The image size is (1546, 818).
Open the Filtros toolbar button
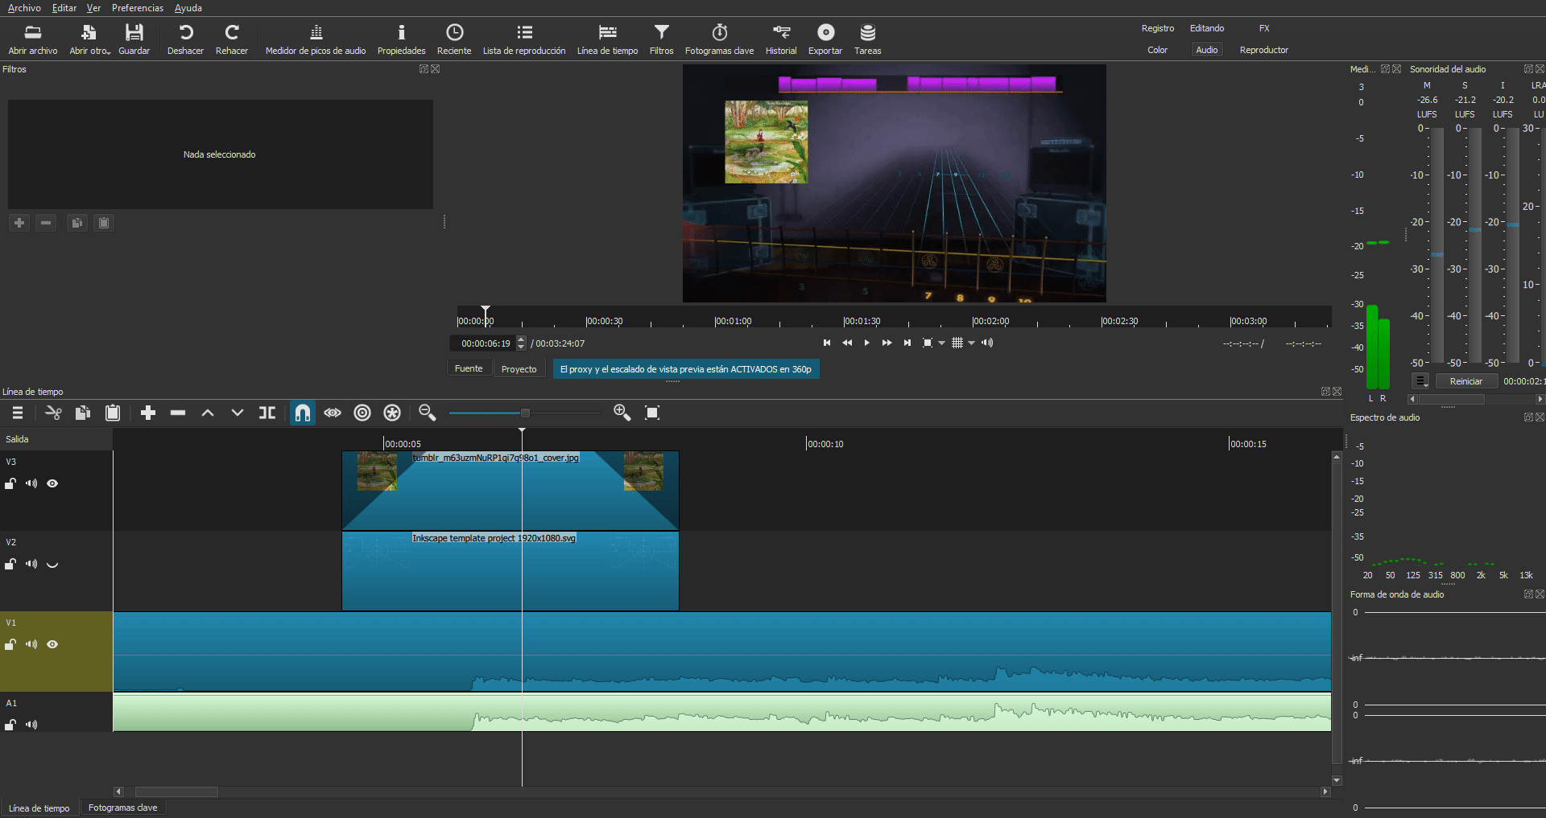(x=661, y=39)
